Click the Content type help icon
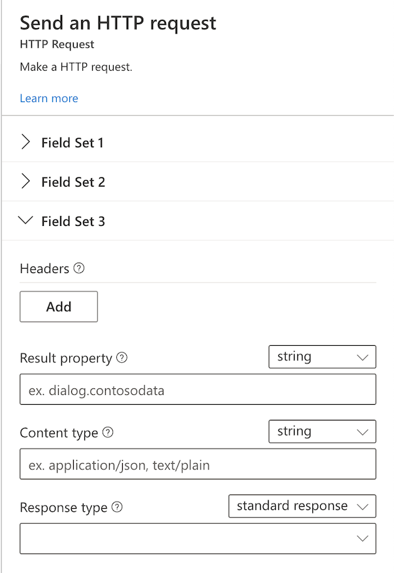Viewport: 394px width, 573px height. [x=108, y=433]
